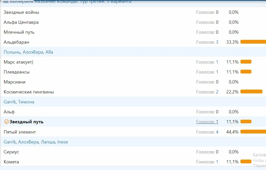Click the orange bar for Комета
Screen dimensions: 266x170
pos(246,162)
